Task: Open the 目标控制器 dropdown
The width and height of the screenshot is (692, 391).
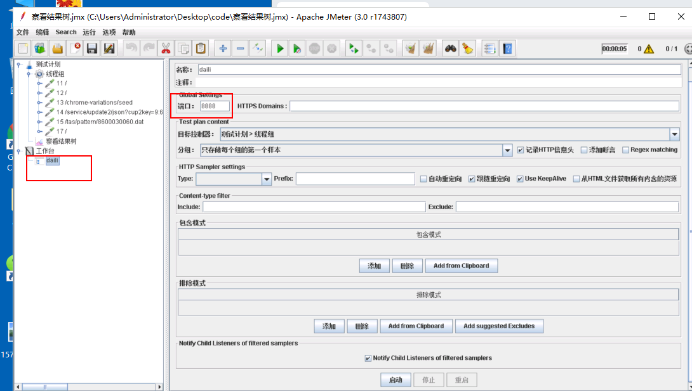Action: [x=674, y=134]
